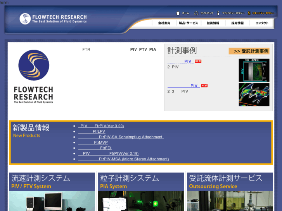Click the sitemap circular icon
Viewport: 282px width, 211px height.
pyautogui.click(x=196, y=13)
